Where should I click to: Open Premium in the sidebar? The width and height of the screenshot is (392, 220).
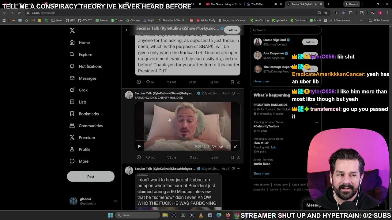point(82,137)
